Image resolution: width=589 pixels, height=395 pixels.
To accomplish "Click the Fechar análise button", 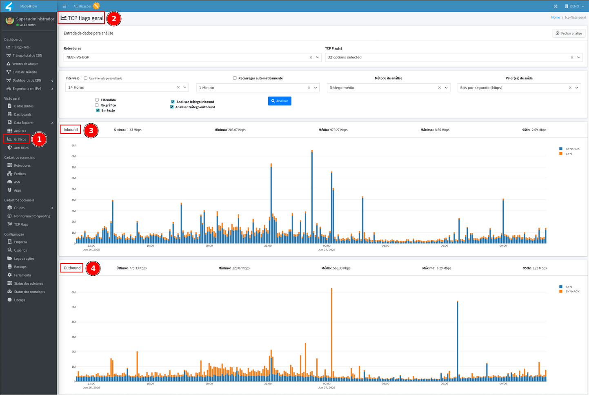I will [x=569, y=33].
